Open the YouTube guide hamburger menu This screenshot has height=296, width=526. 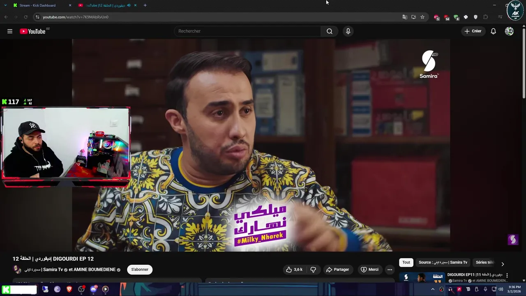tap(10, 31)
